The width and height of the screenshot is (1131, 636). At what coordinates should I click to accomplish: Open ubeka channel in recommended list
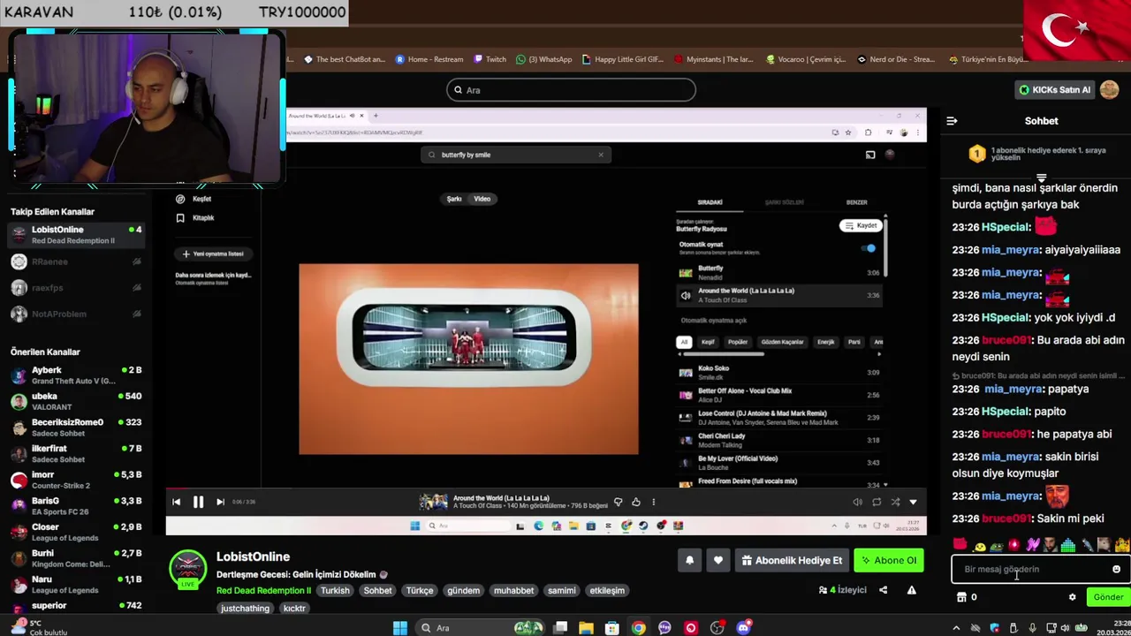click(x=76, y=401)
